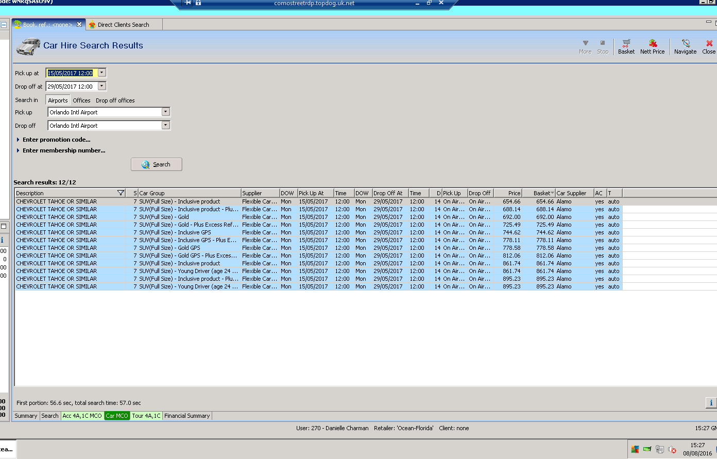
Task: Expand Enter membership number section
Action: (x=61, y=150)
